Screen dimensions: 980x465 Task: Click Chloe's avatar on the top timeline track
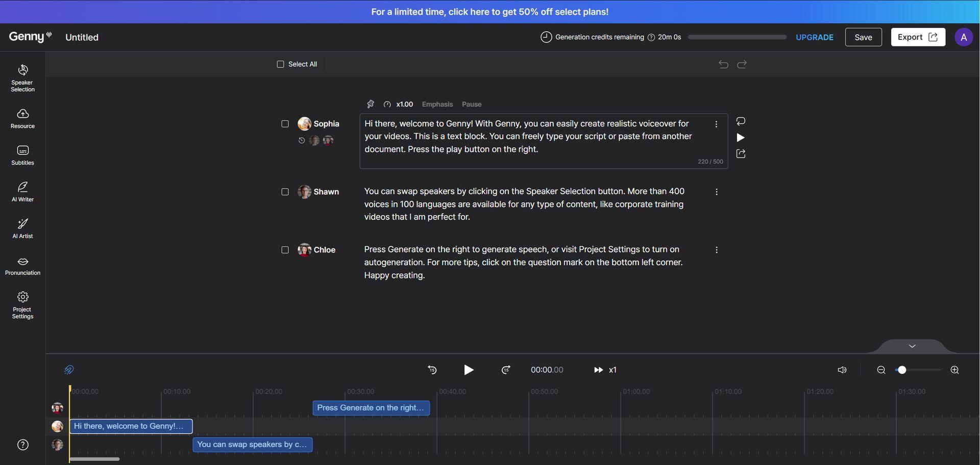(x=57, y=408)
